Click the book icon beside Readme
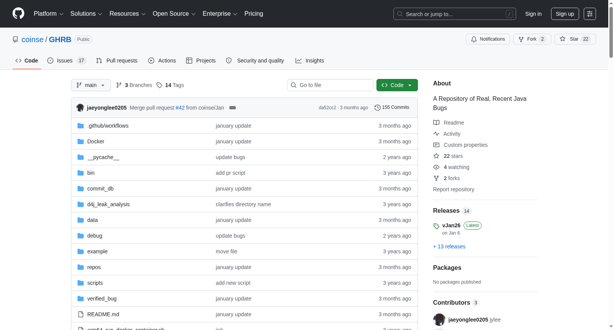 [x=436, y=123]
